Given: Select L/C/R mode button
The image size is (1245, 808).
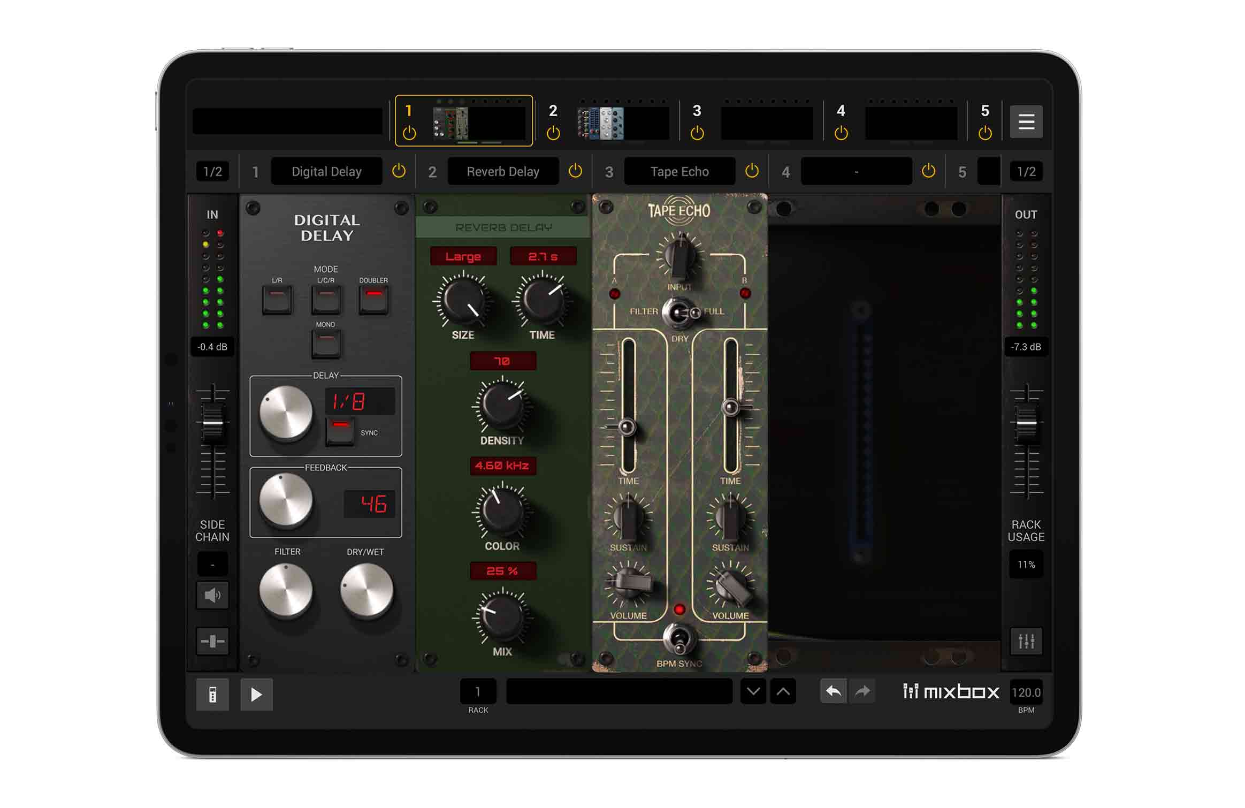Looking at the screenshot, I should tap(326, 300).
